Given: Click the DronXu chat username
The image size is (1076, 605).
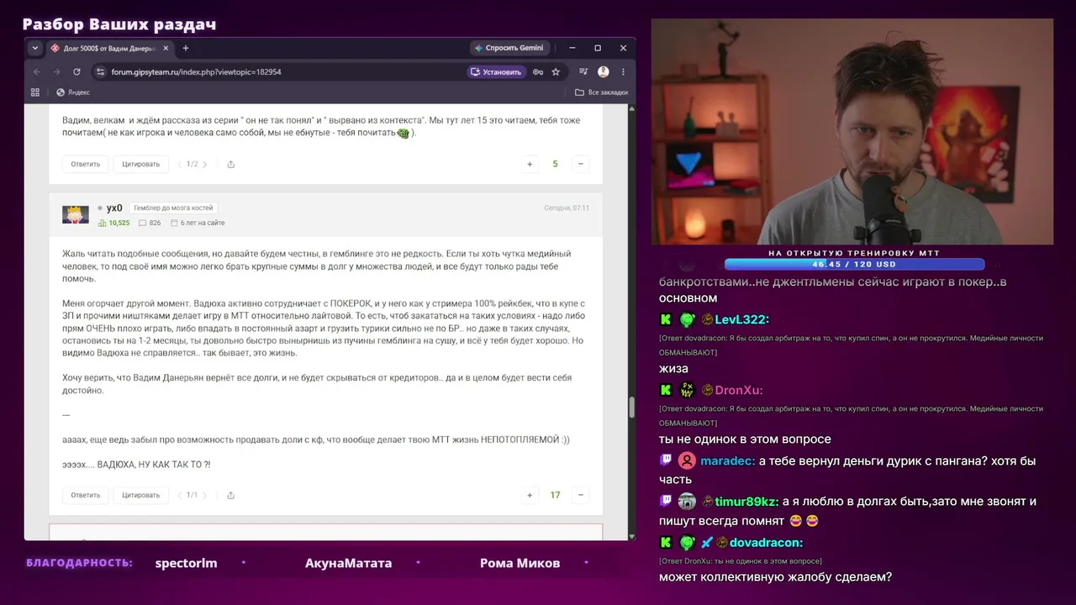Looking at the screenshot, I should pyautogui.click(x=738, y=390).
